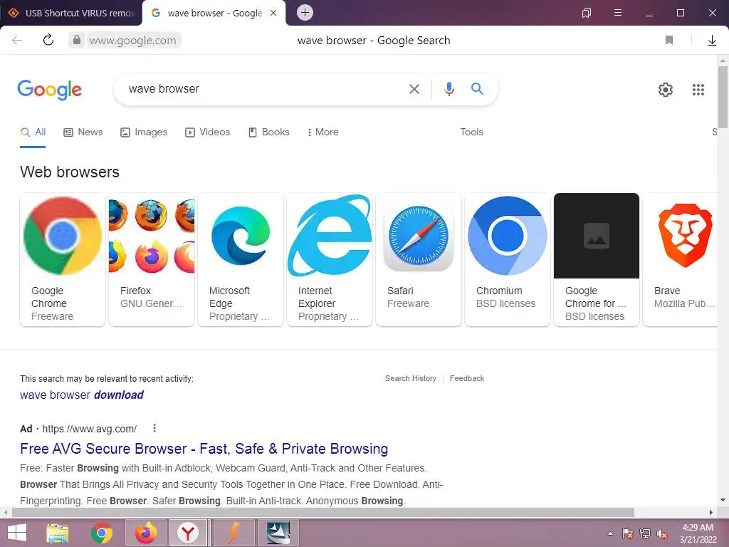The height and width of the screenshot is (547, 729).
Task: Open the lightning bolt app in taskbar
Action: [234, 533]
